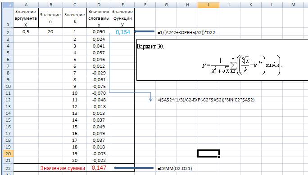The height and width of the screenshot is (175, 308).
Task: Click cell with value 0,057
Action: click(99, 52)
